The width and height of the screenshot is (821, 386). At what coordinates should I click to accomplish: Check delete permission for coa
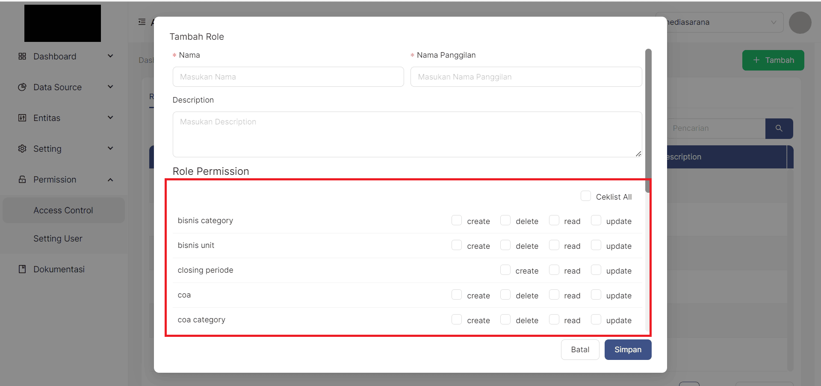pos(505,295)
